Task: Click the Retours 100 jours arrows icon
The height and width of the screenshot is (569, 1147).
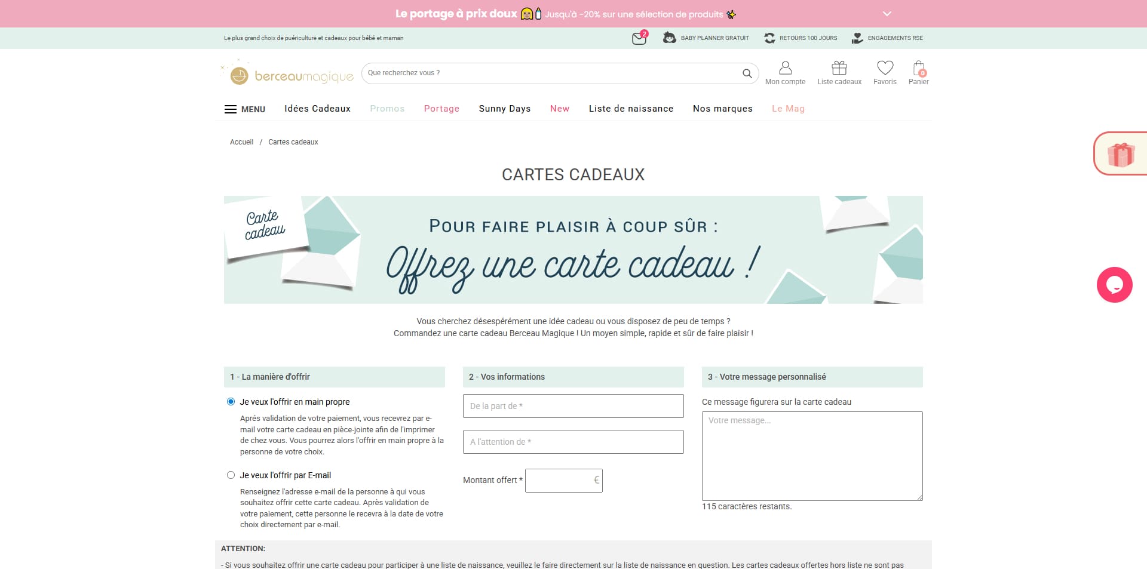Action: [x=769, y=38]
